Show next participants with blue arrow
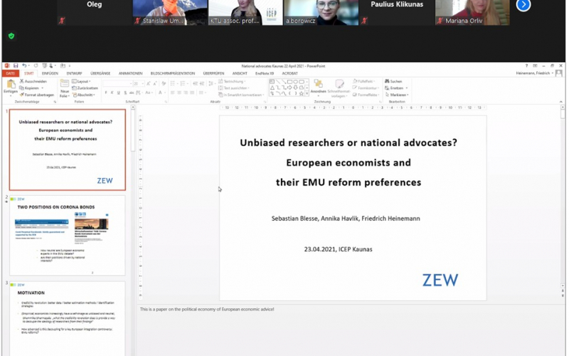Viewport: 569px width, 356px height. (x=523, y=5)
